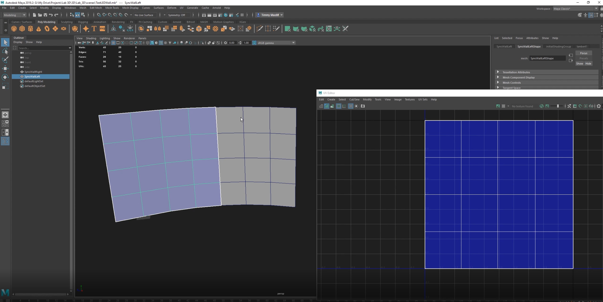Click the SVG import shelf icon
603x302 pixels.
pyautogui.click(x=102, y=29)
